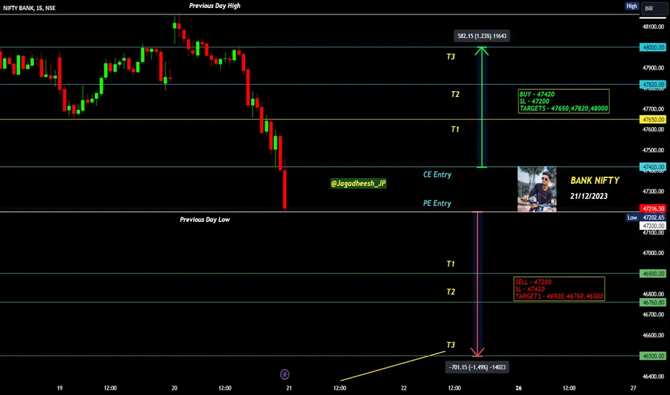This screenshot has width=670, height=395.
Task: Click the 47900.00 price axis value
Action: point(653,68)
